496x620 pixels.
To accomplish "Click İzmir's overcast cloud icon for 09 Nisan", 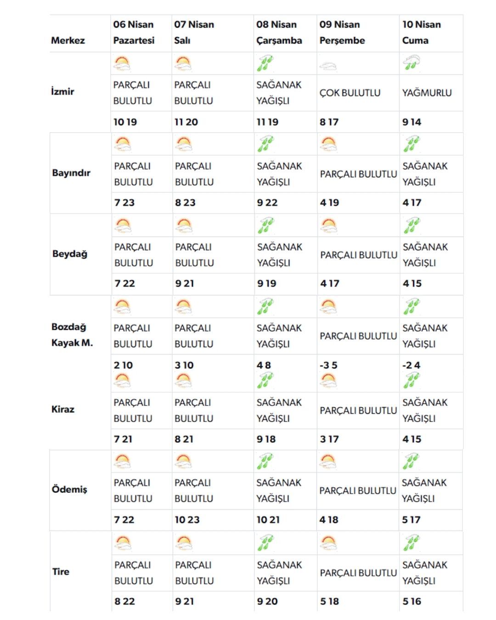I will click(x=328, y=66).
